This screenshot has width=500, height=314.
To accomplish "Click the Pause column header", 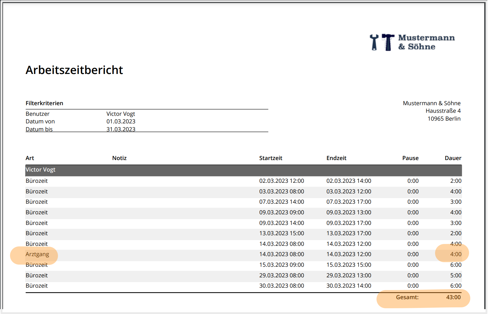I will (410, 158).
